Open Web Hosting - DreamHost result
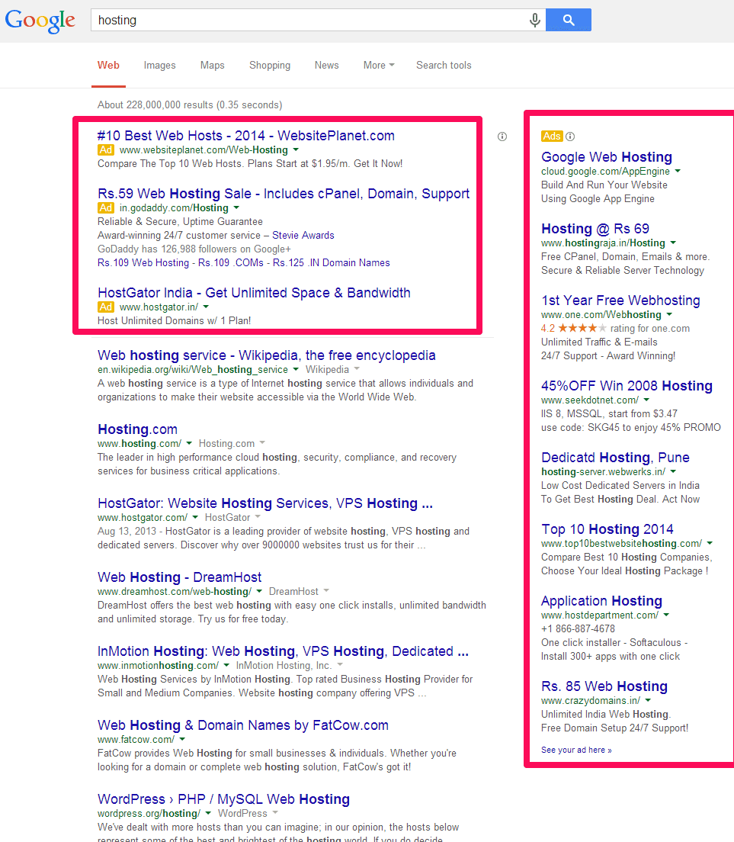 (180, 577)
